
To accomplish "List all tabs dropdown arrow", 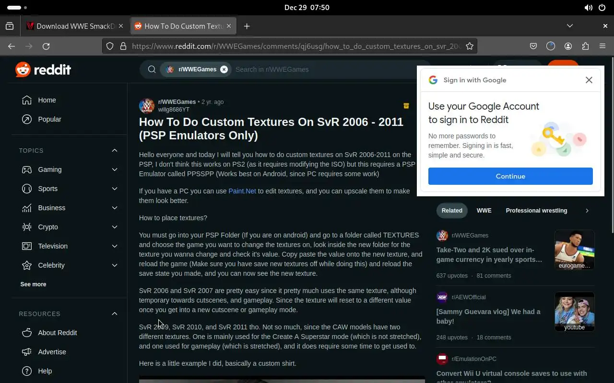I will tap(570, 26).
